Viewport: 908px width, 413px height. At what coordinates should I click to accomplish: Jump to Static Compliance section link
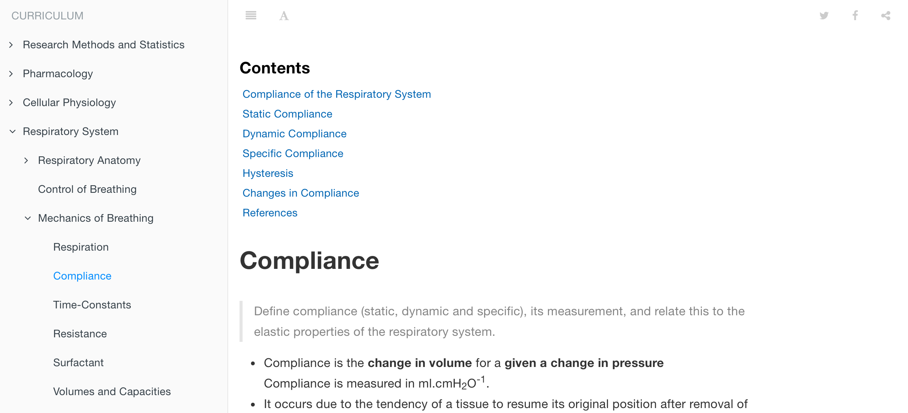point(287,114)
